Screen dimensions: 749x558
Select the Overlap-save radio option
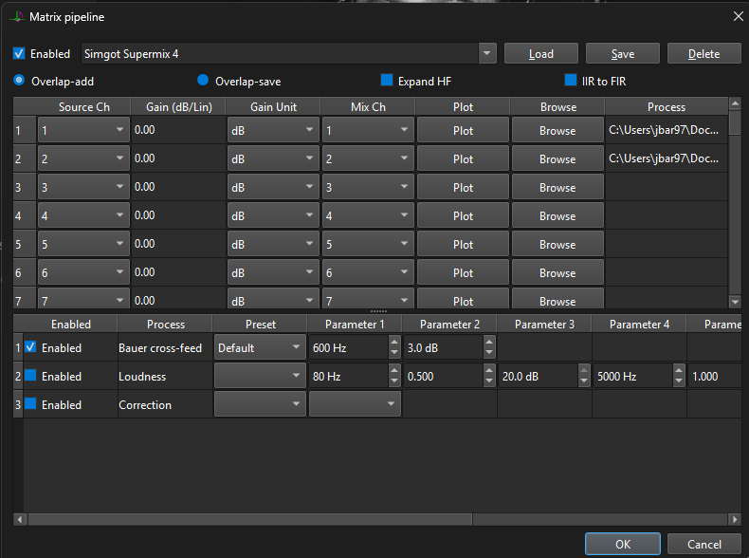tap(203, 82)
